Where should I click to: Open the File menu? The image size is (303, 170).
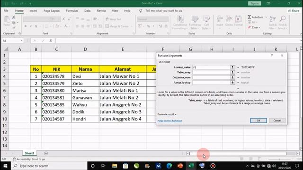pyautogui.click(x=6, y=11)
